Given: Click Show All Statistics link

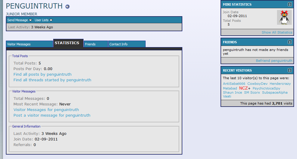Looking at the screenshot, I should [277, 32].
